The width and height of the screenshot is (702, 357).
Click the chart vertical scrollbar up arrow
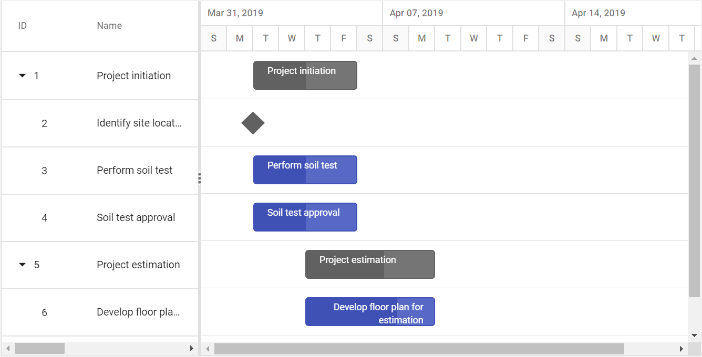[x=694, y=58]
